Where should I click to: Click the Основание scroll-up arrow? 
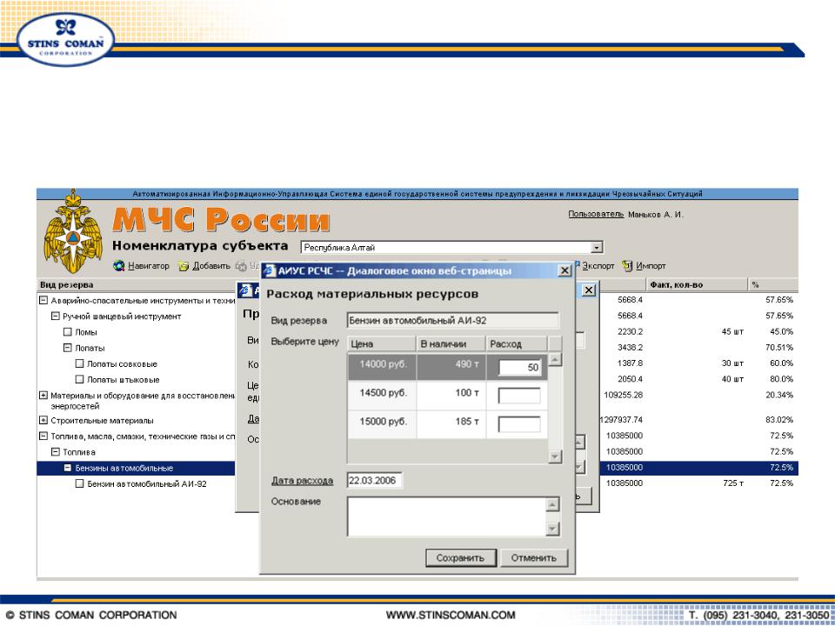553,504
